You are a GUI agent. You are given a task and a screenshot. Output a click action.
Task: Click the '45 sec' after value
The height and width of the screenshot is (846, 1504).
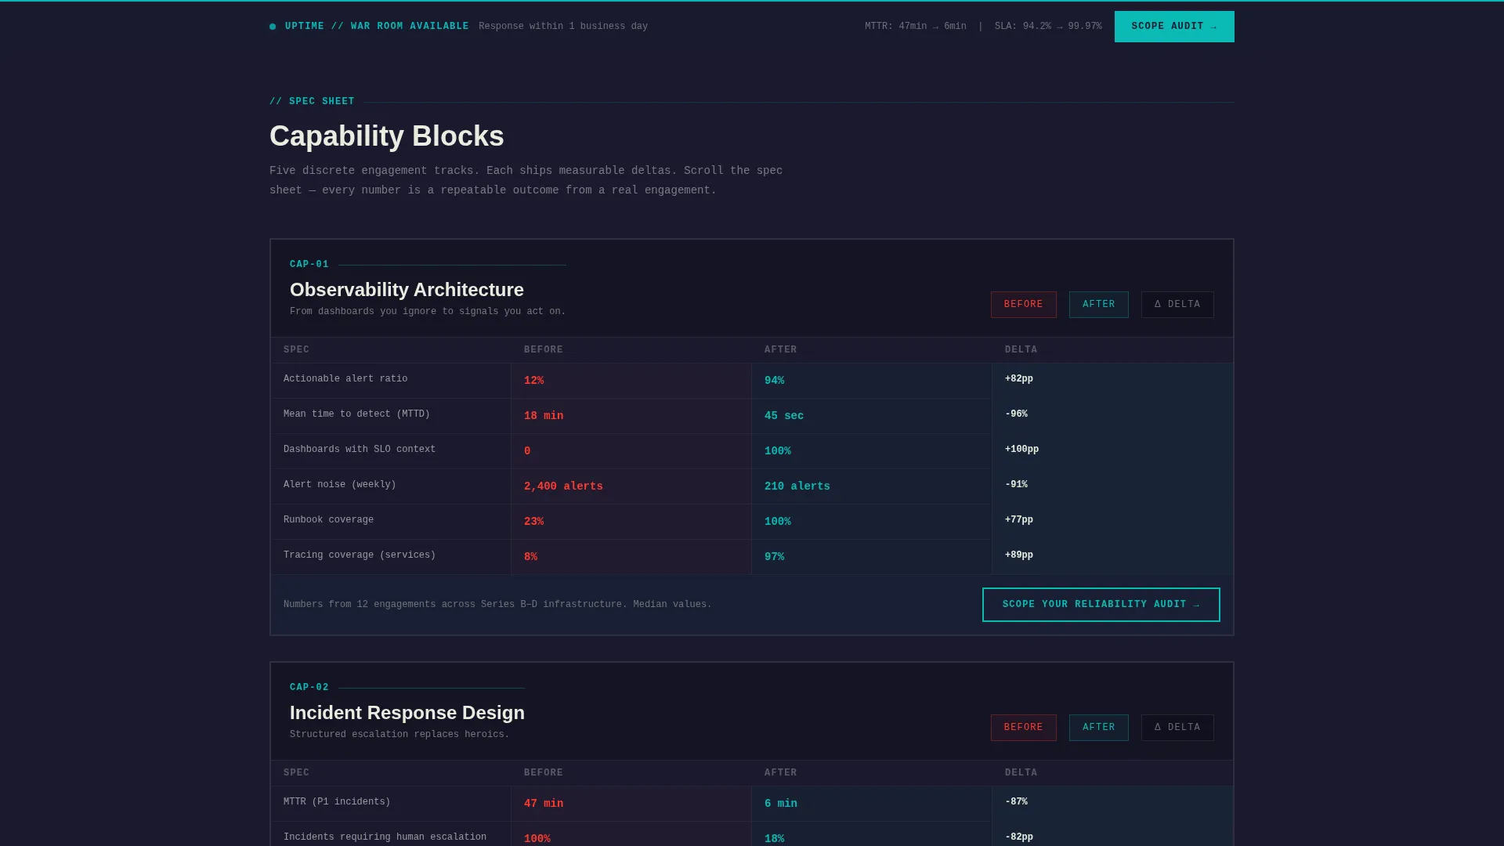tap(784, 416)
